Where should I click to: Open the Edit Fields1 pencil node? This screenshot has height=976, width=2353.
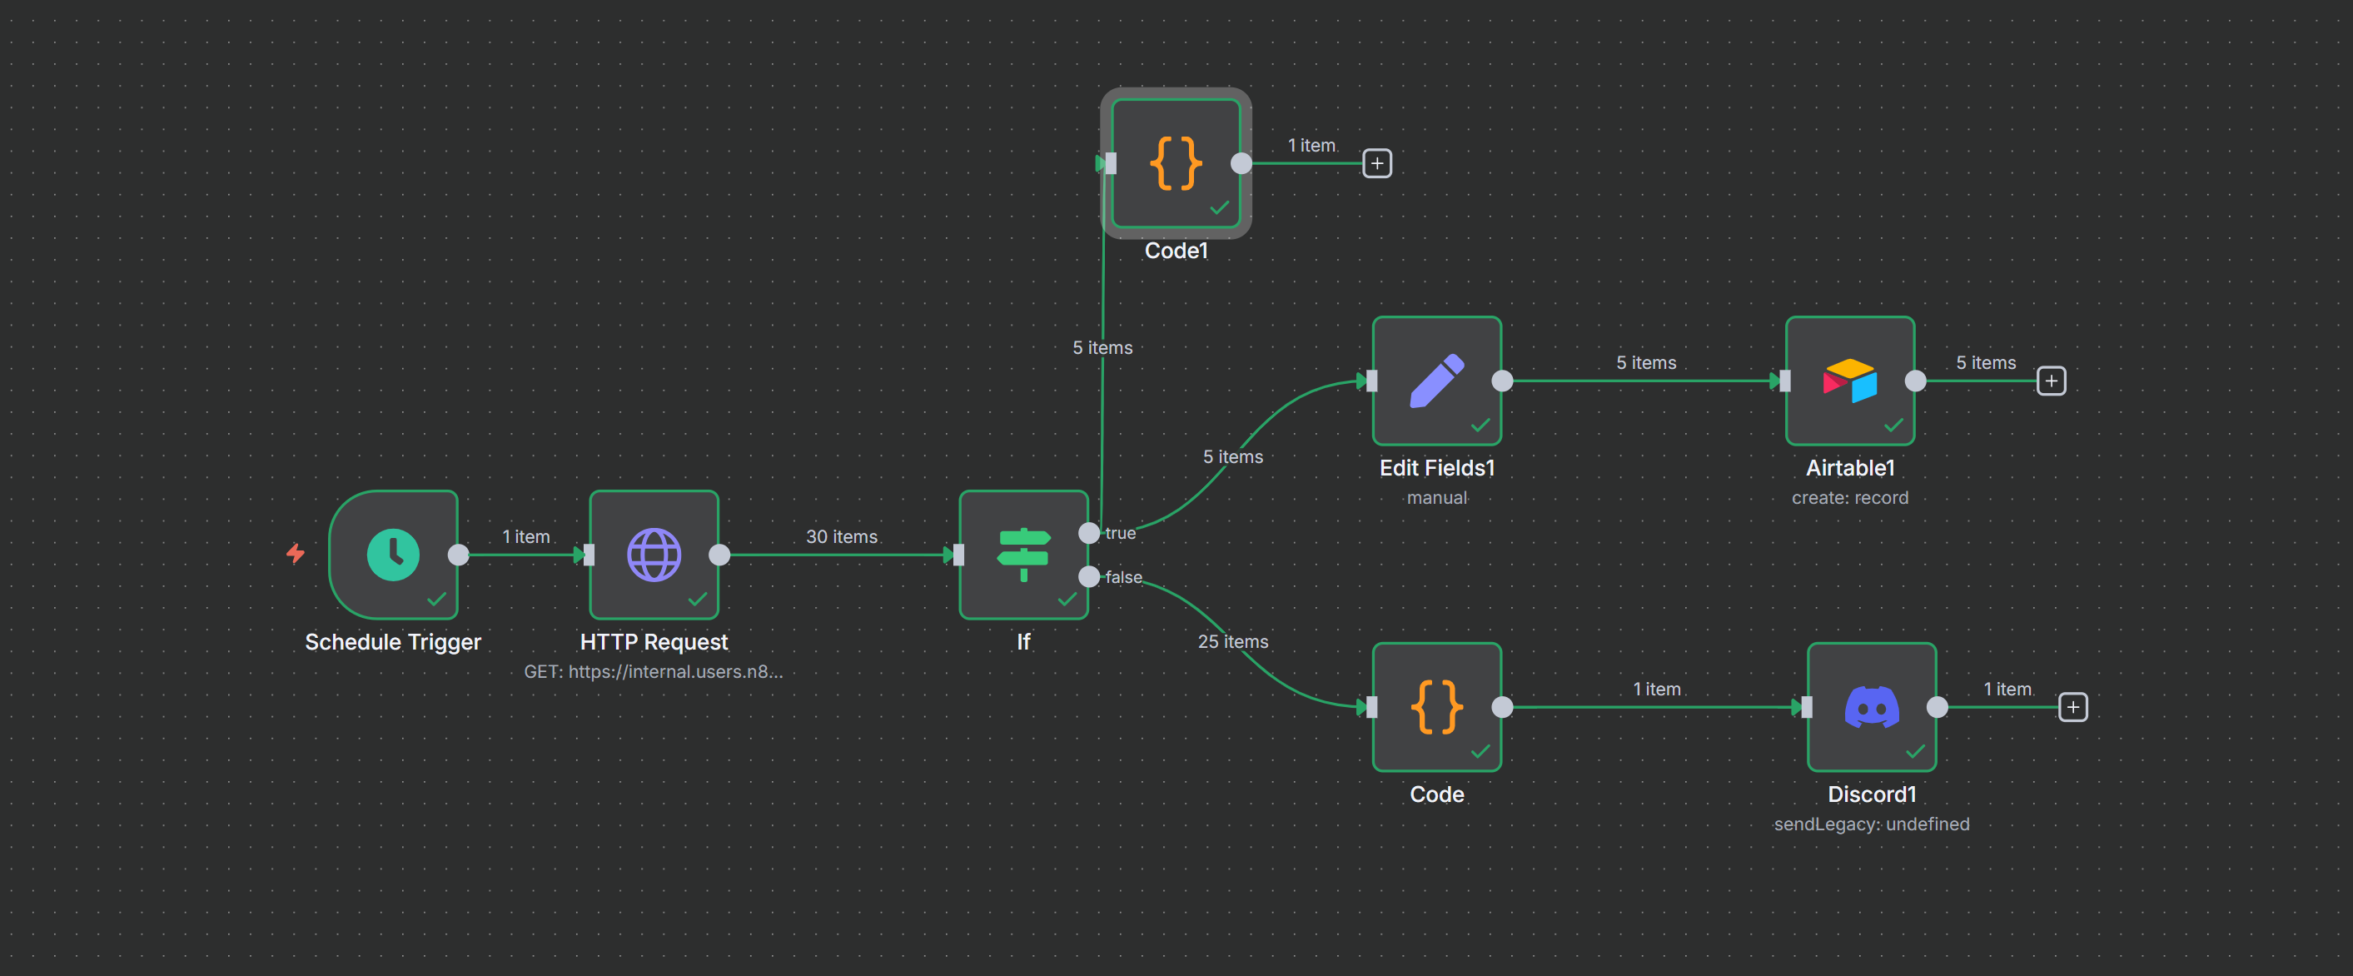1436,381
